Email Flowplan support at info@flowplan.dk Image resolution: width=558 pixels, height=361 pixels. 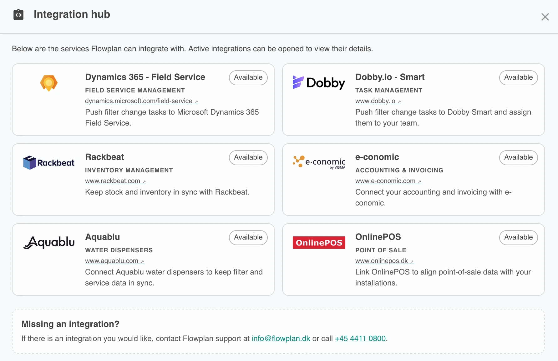click(281, 339)
